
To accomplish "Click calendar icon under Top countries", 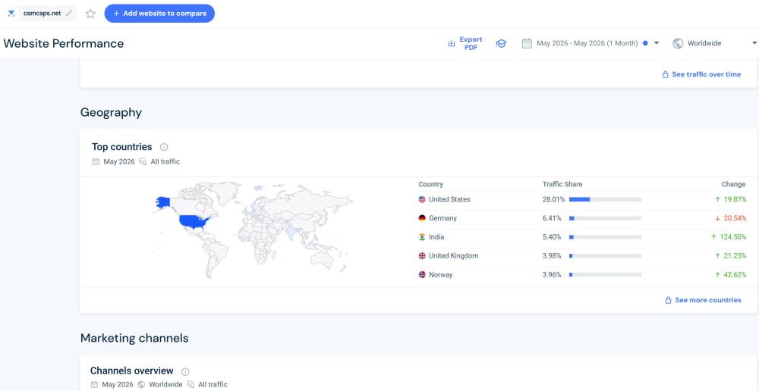I will tap(96, 162).
